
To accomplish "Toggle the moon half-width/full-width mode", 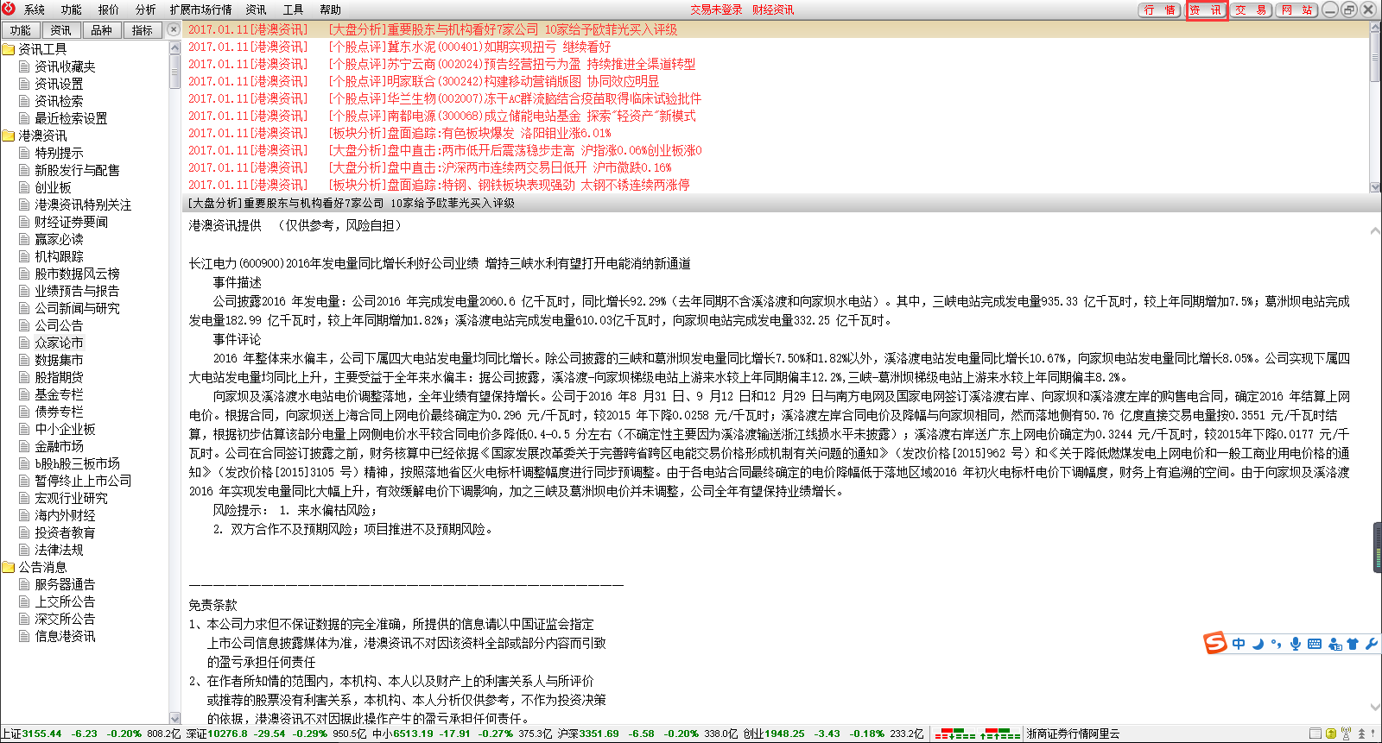I will tap(1258, 644).
